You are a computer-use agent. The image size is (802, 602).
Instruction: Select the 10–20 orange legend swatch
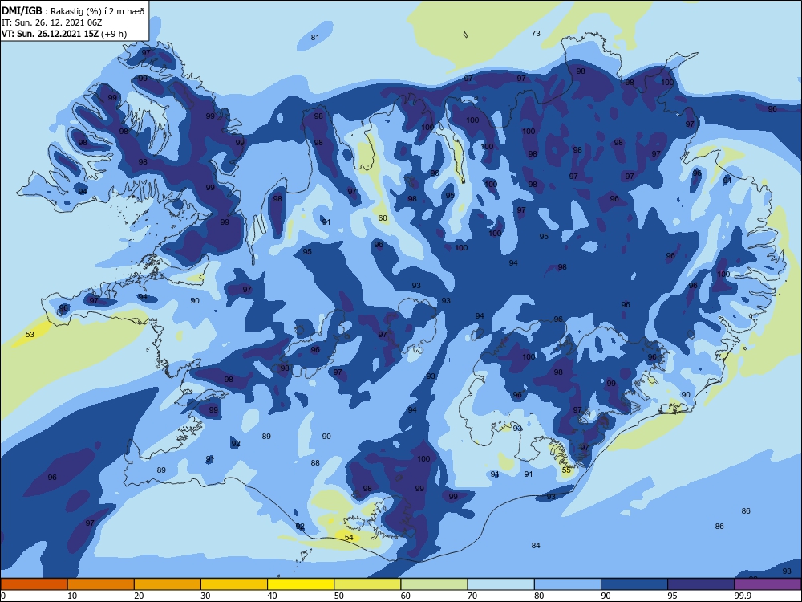click(101, 584)
